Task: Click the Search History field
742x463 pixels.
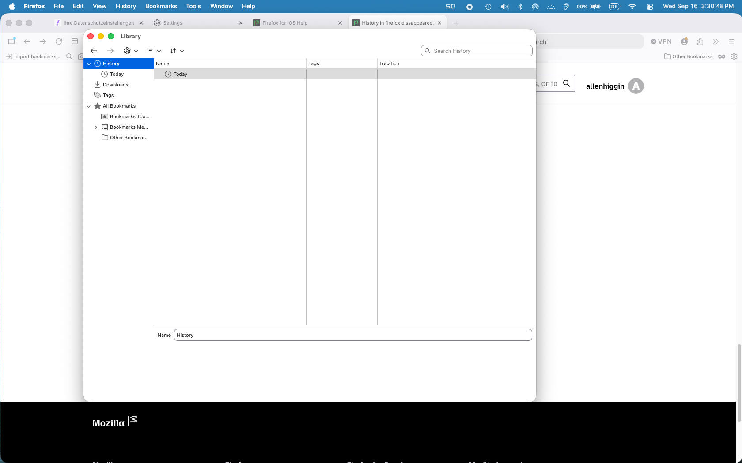Action: [477, 51]
